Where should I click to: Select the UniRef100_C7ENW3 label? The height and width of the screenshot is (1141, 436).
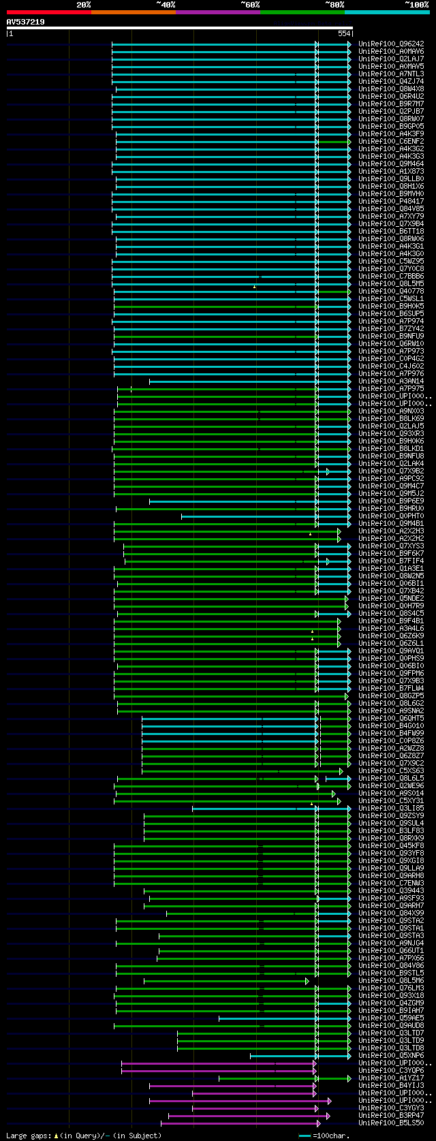pos(391,884)
